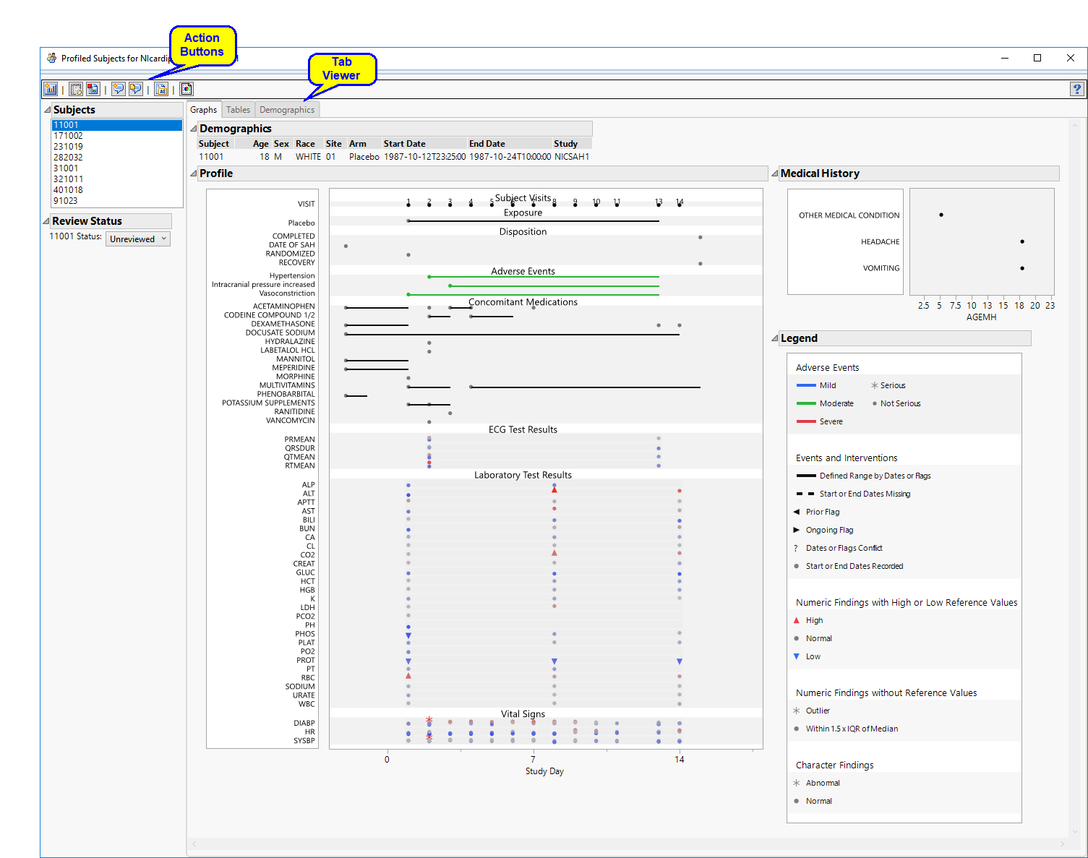
Task: Click the bar chart icon in the toolbar
Action: click(x=51, y=89)
